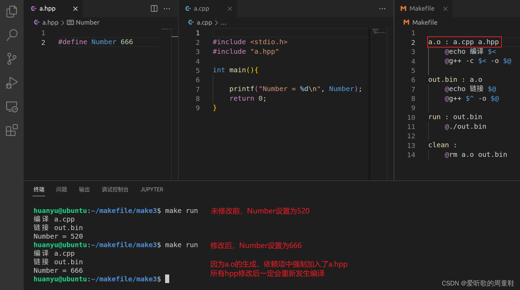This screenshot has height=290, width=520.
Task: Open more actions for a.hpp editor group
Action: point(167,9)
